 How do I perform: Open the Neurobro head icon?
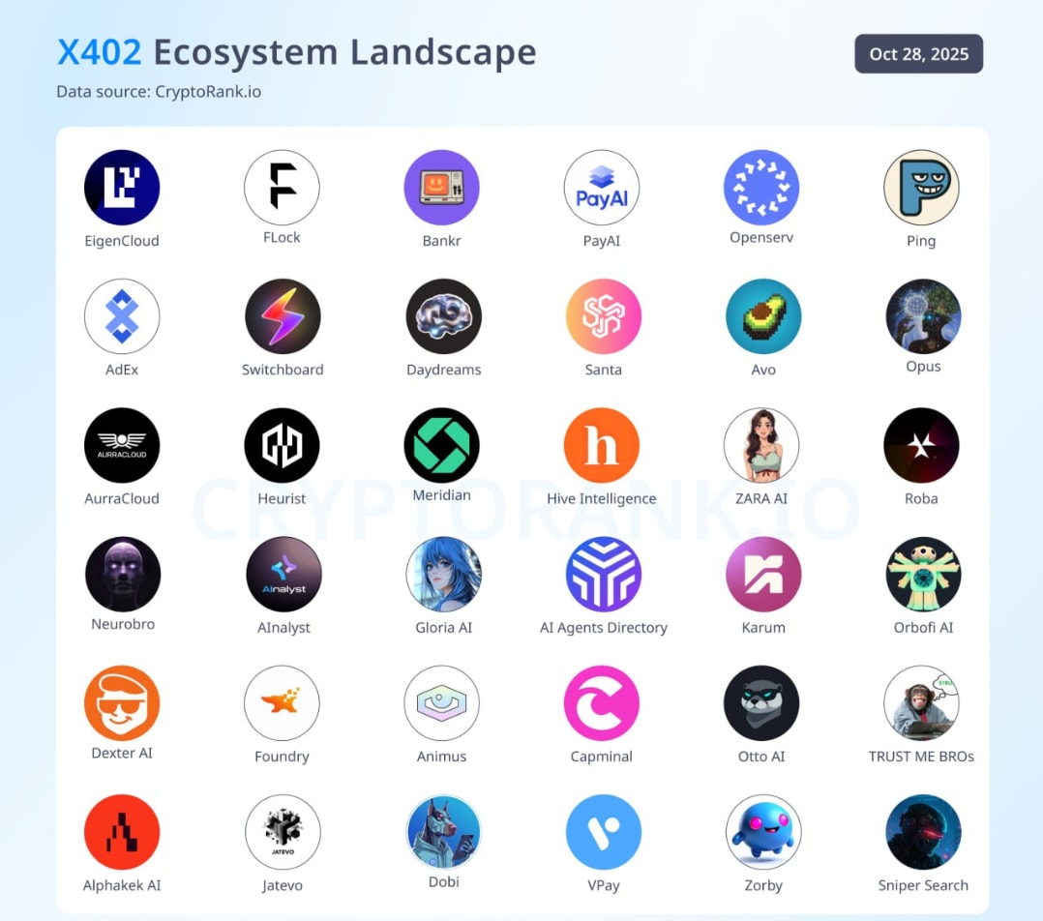[x=123, y=575]
